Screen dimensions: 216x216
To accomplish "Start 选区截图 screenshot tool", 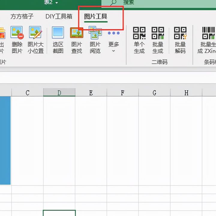I will click(x=58, y=40).
